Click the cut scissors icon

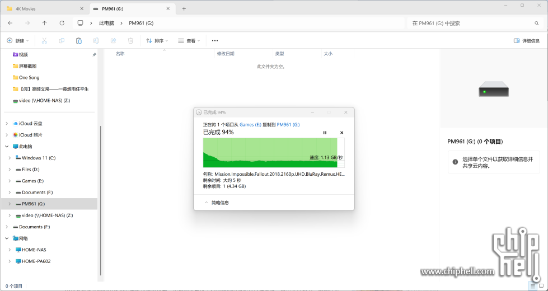[44, 41]
